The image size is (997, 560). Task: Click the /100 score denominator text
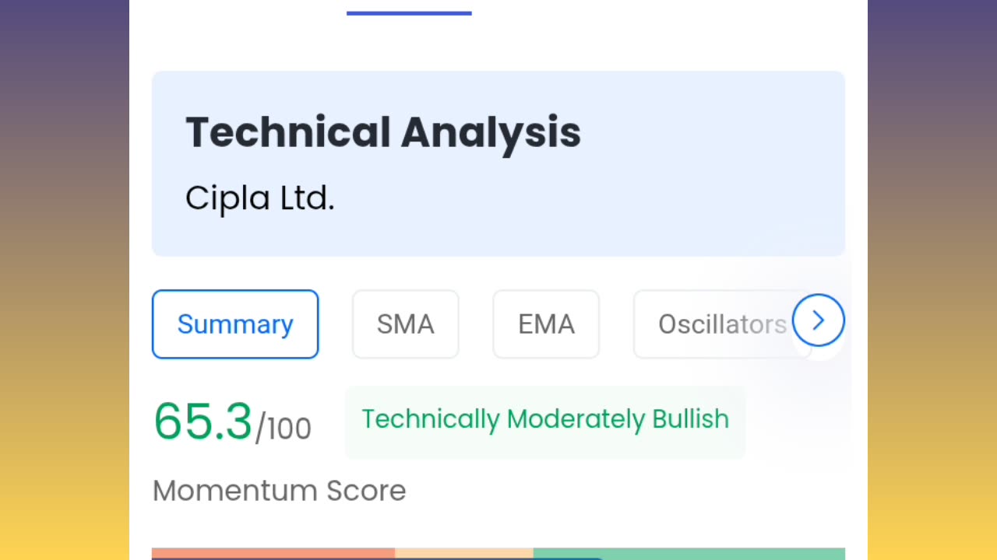tap(284, 429)
